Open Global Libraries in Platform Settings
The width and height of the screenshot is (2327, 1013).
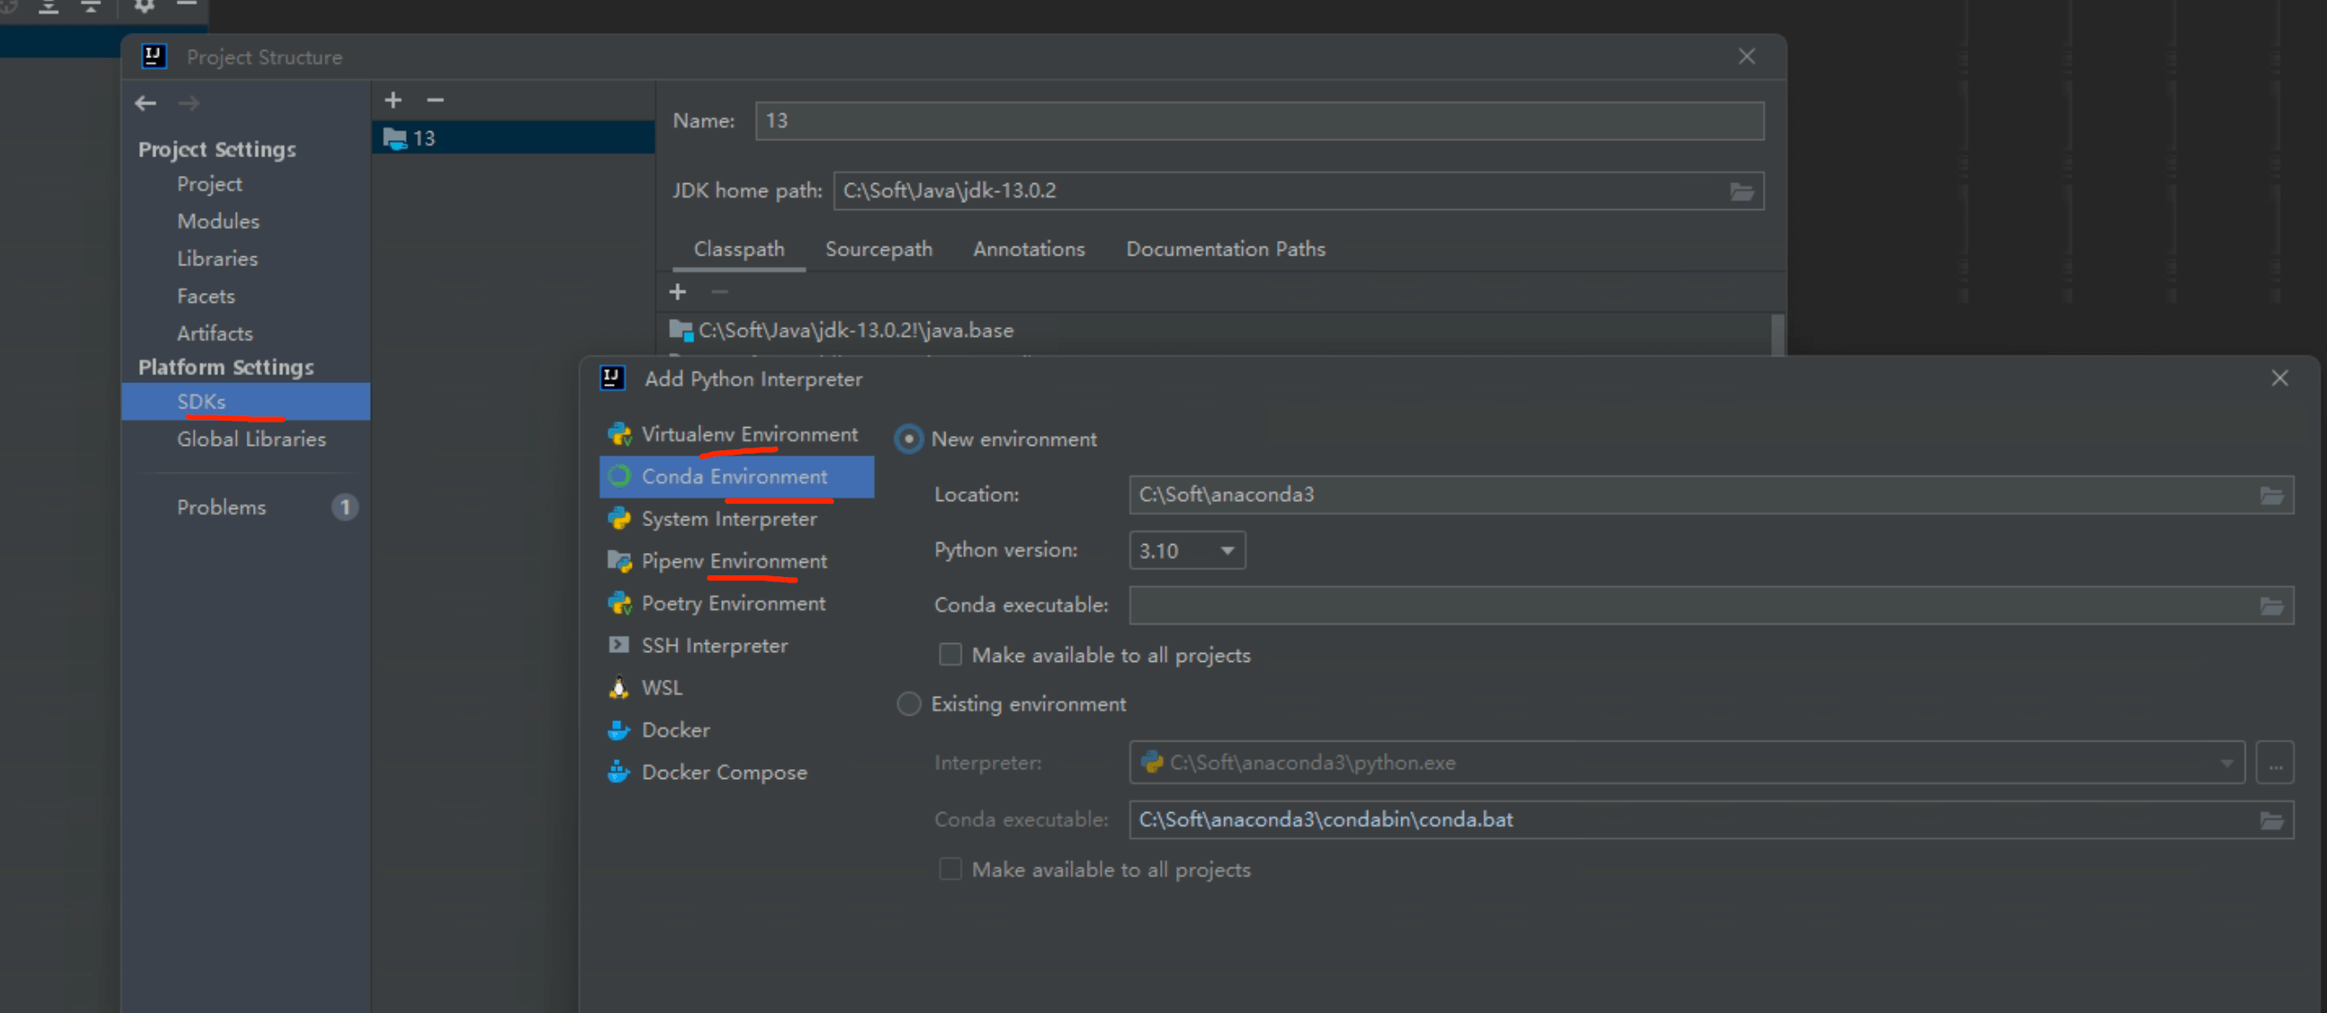pyautogui.click(x=251, y=440)
